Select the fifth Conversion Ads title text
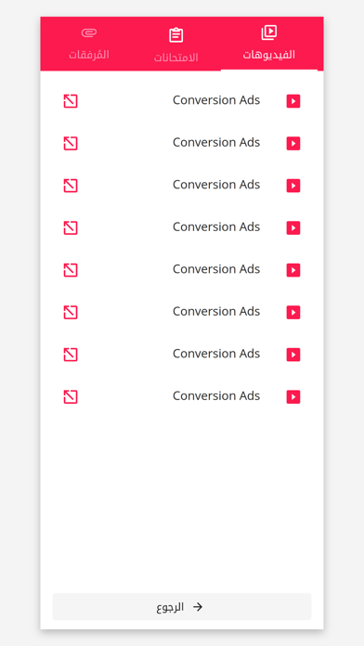Image resolution: width=364 pixels, height=646 pixels. [216, 269]
